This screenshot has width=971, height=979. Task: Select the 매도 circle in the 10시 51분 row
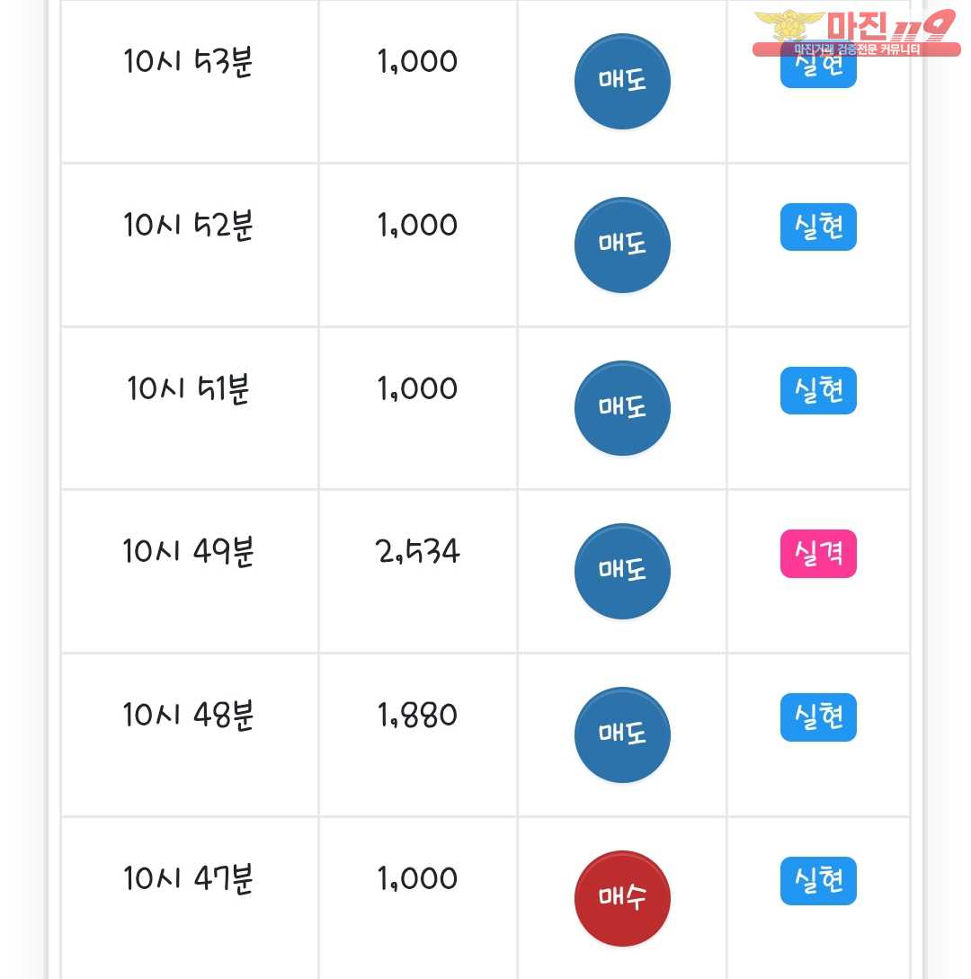[622, 408]
